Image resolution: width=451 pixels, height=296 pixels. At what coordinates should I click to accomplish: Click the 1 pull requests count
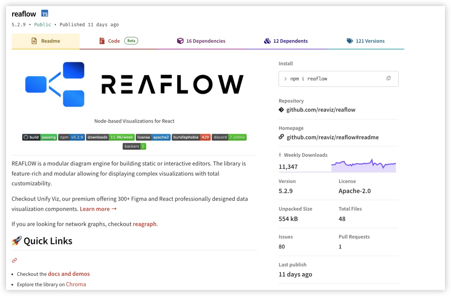click(x=340, y=247)
